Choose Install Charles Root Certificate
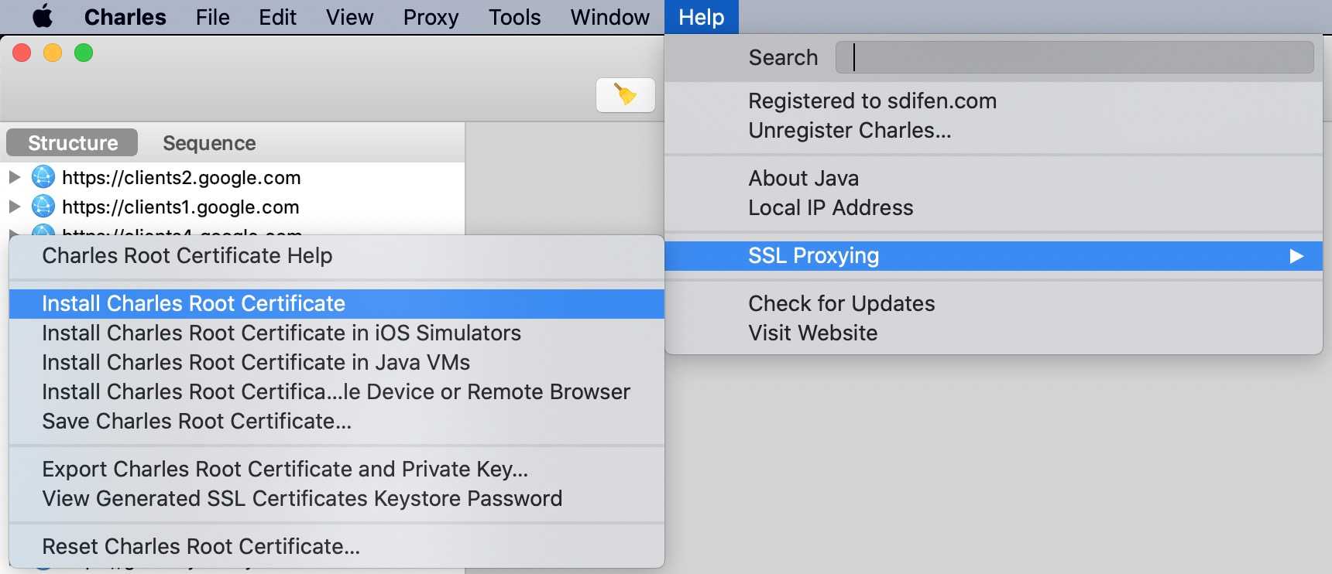Image resolution: width=1332 pixels, height=574 pixels. click(x=194, y=303)
